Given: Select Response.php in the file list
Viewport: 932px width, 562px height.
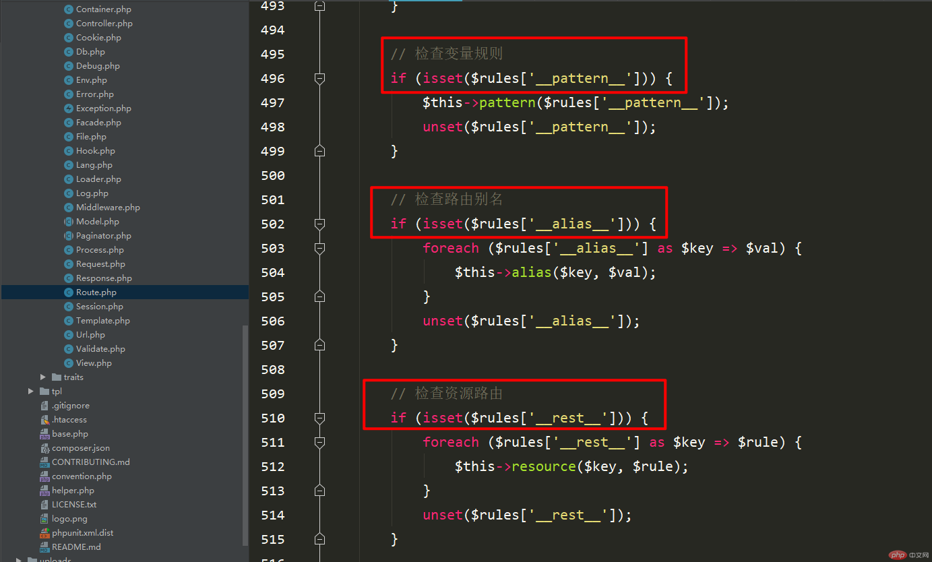Looking at the screenshot, I should click(x=104, y=278).
